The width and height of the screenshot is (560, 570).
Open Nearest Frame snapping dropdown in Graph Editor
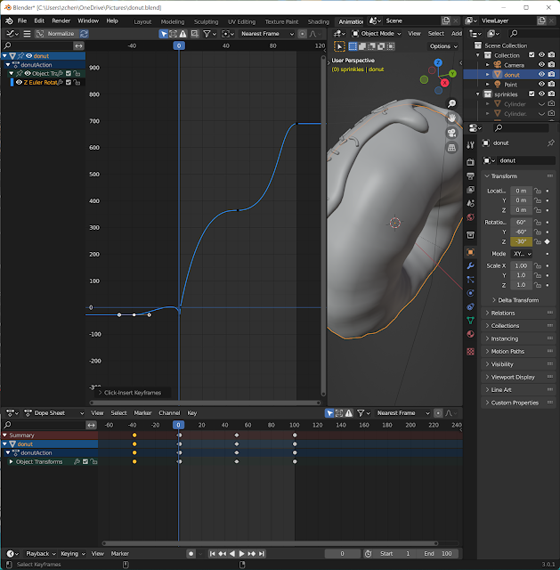click(267, 34)
